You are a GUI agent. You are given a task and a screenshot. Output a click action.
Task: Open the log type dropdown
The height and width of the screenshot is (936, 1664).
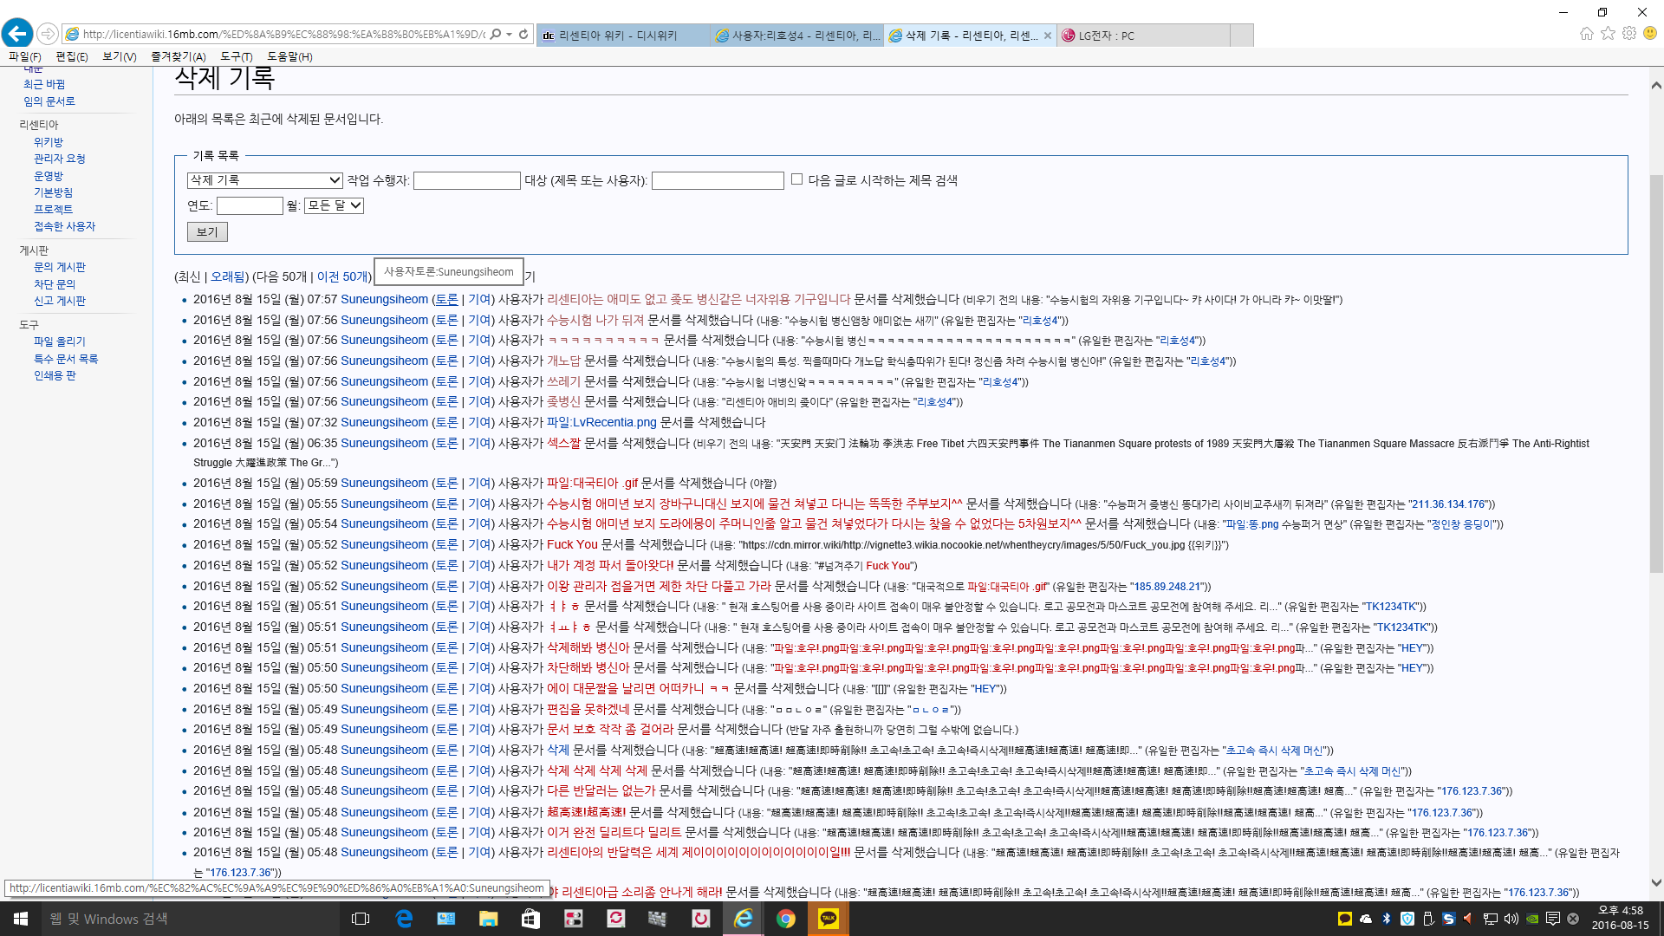[265, 180]
